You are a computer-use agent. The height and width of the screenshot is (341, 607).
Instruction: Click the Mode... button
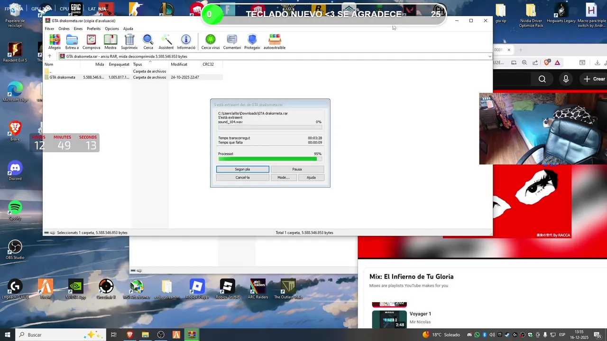click(284, 178)
